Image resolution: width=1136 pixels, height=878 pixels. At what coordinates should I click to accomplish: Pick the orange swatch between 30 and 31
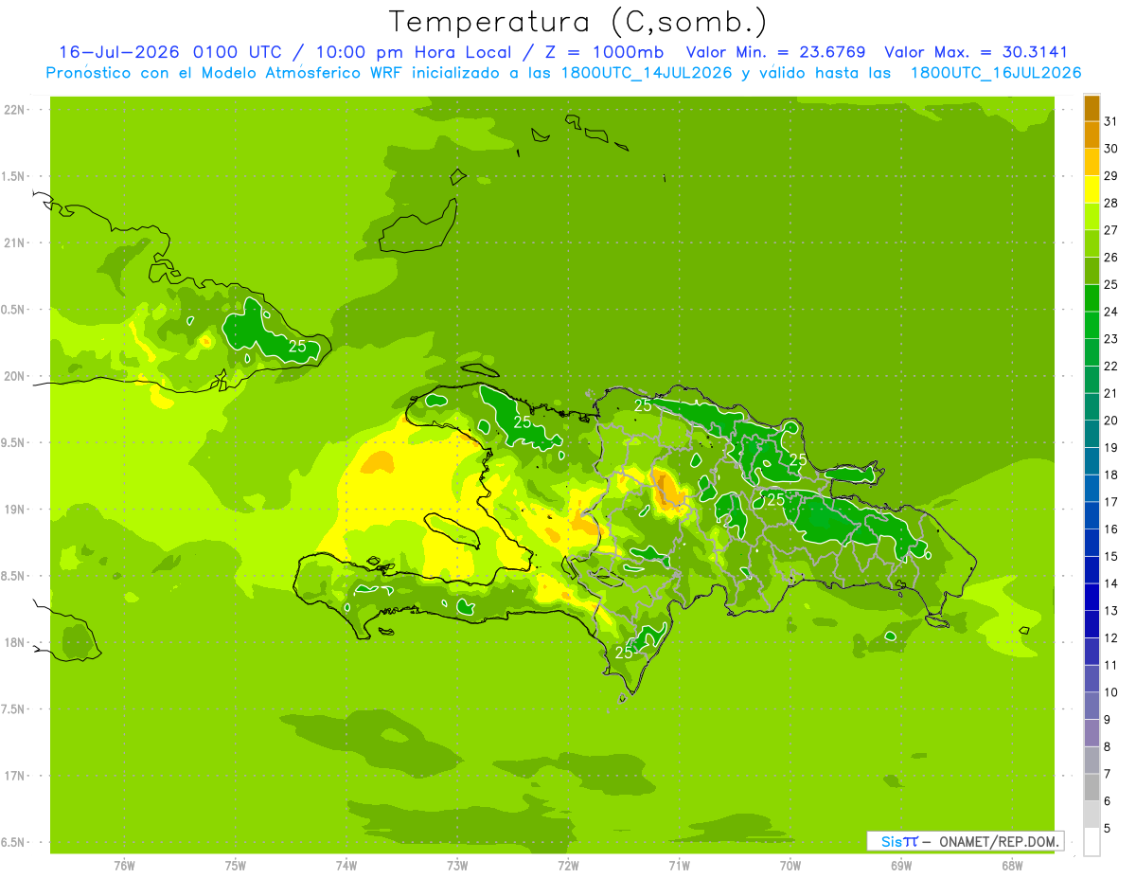click(x=1092, y=134)
